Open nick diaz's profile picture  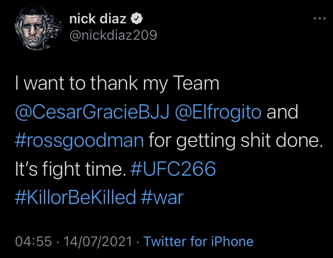click(x=37, y=27)
